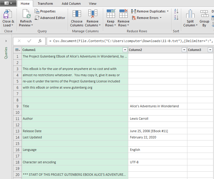Click the Split Column icon

(190, 14)
